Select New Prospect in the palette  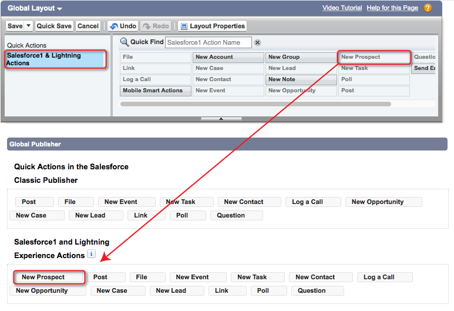coord(374,57)
